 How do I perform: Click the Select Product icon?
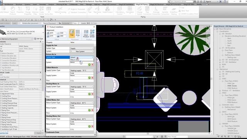pyautogui.click(x=86, y=34)
